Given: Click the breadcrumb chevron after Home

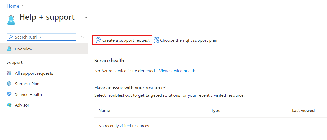Looking at the screenshot, I should [x=23, y=6].
